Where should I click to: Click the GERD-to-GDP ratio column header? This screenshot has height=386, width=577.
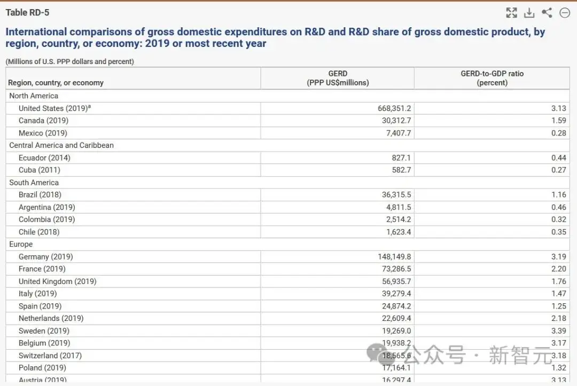pos(492,78)
